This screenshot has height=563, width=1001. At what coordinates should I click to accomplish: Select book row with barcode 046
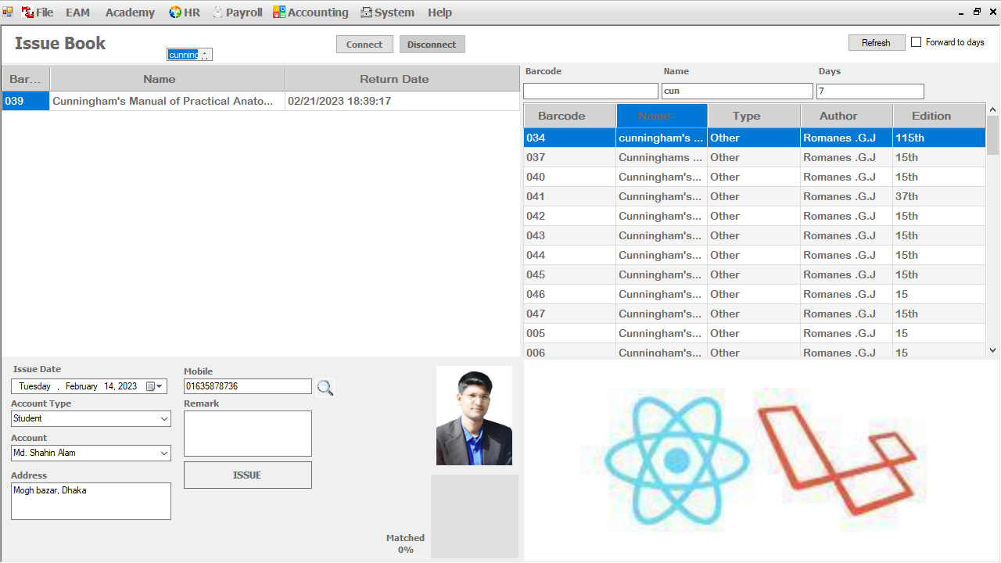point(755,294)
